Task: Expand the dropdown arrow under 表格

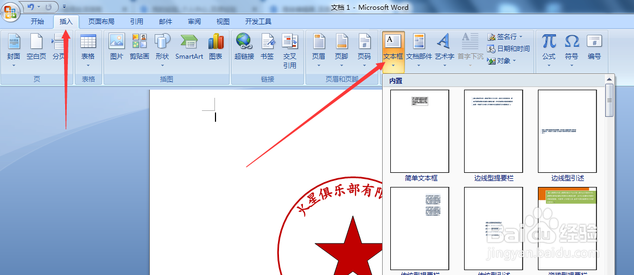Action: pyautogui.click(x=88, y=65)
